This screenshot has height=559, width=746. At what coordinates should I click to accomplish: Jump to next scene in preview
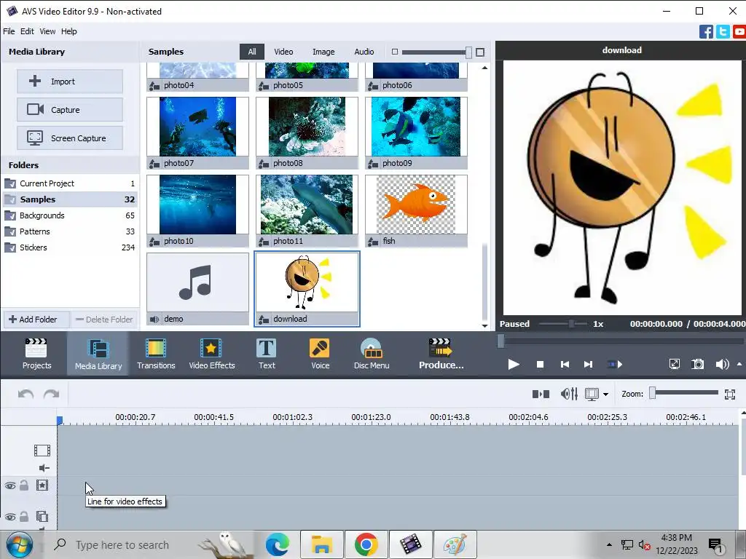[x=615, y=365]
